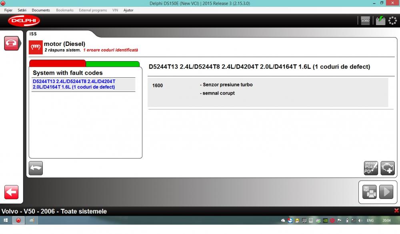Click the Delphi app taskbar button
The width and height of the screenshot is (400, 234).
point(18,220)
